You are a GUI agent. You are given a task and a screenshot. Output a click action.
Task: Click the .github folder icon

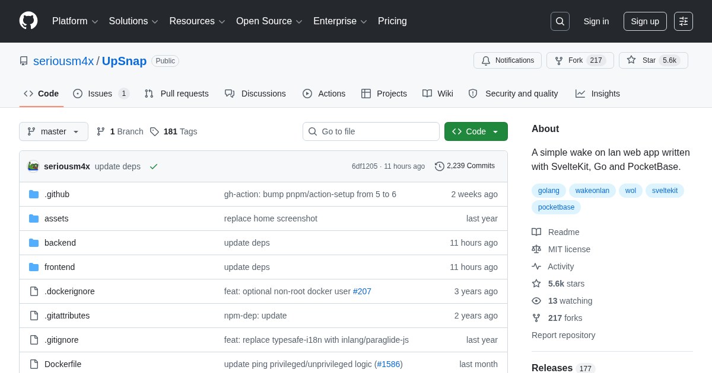click(x=34, y=194)
